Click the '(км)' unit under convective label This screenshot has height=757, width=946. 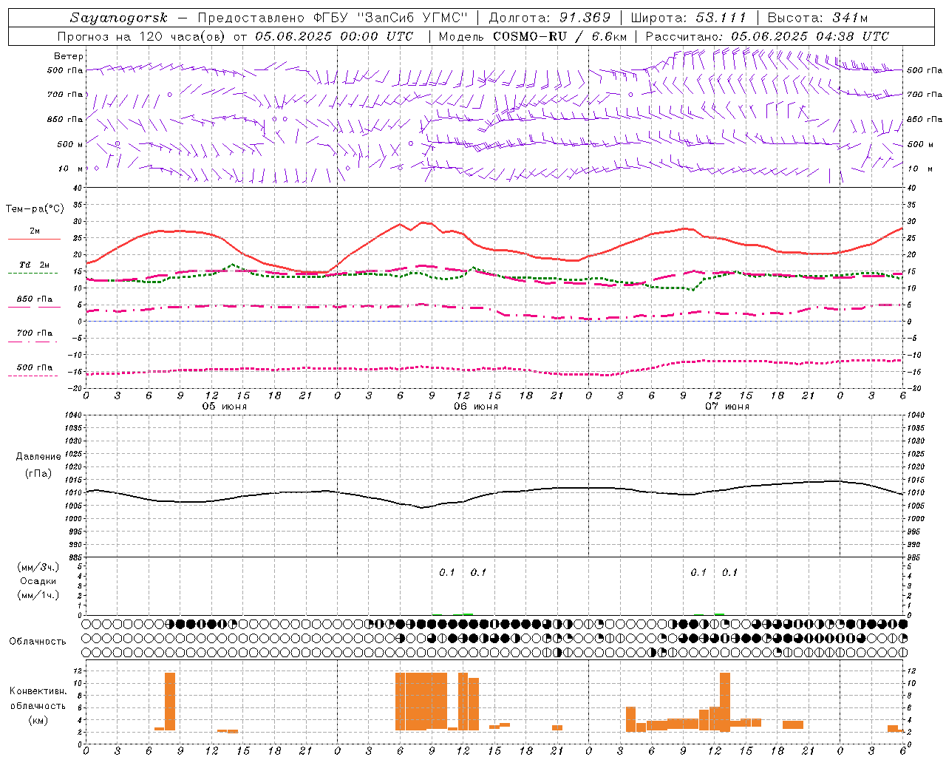(38, 720)
